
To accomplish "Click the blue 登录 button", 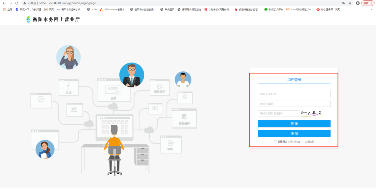I will [x=294, y=124].
